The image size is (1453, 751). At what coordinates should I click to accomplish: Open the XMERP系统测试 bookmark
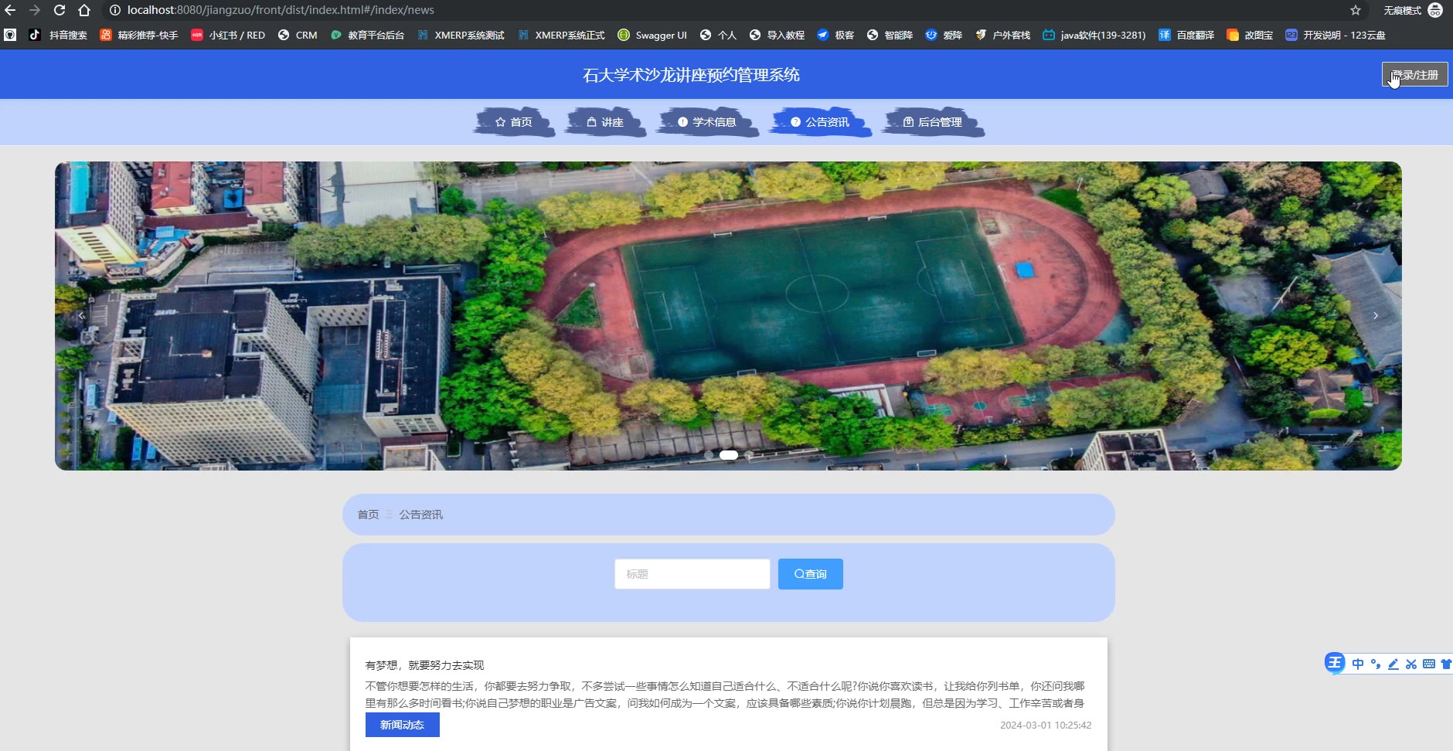[461, 35]
